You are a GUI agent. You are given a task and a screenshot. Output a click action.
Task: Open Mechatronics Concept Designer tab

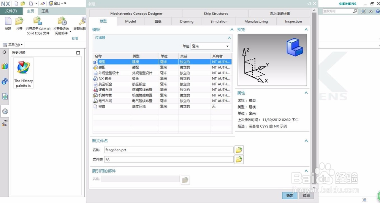point(136,14)
